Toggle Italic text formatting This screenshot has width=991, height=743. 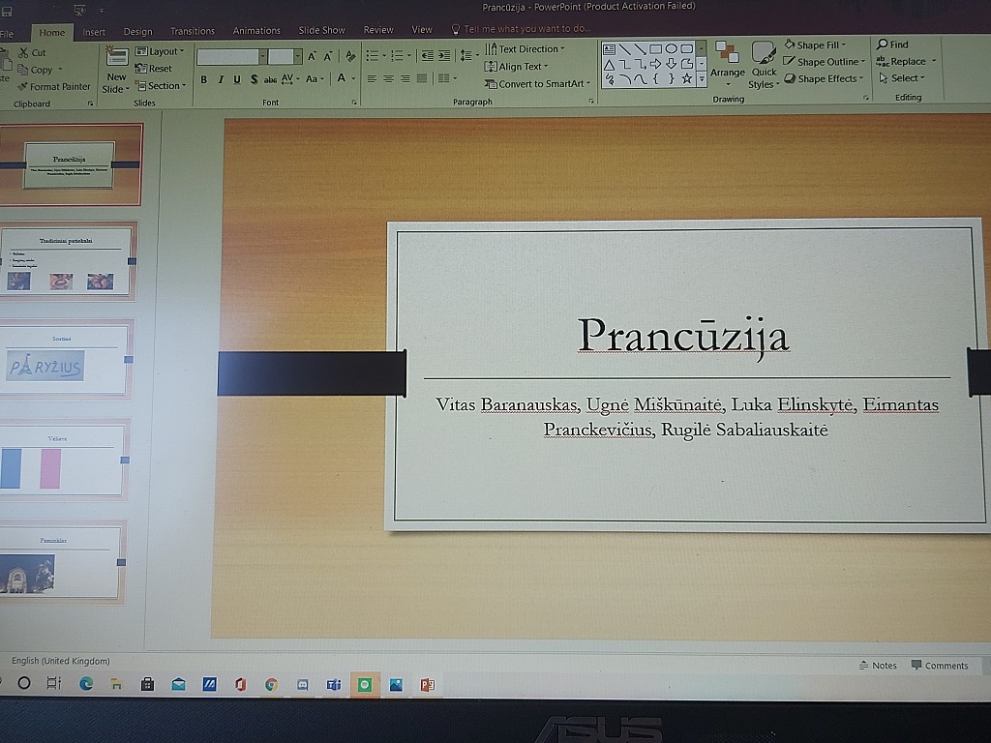[221, 79]
